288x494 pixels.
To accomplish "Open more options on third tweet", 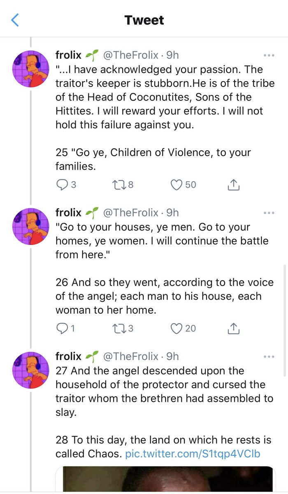I will [269, 357].
